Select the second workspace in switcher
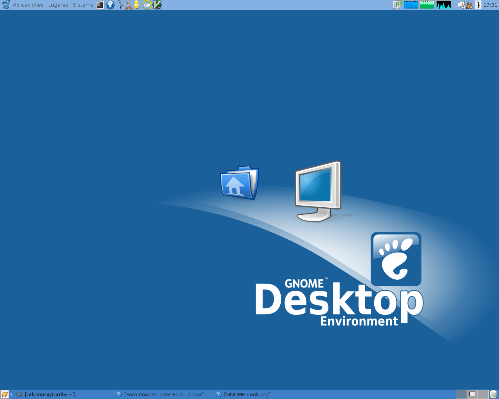 pos(472,394)
